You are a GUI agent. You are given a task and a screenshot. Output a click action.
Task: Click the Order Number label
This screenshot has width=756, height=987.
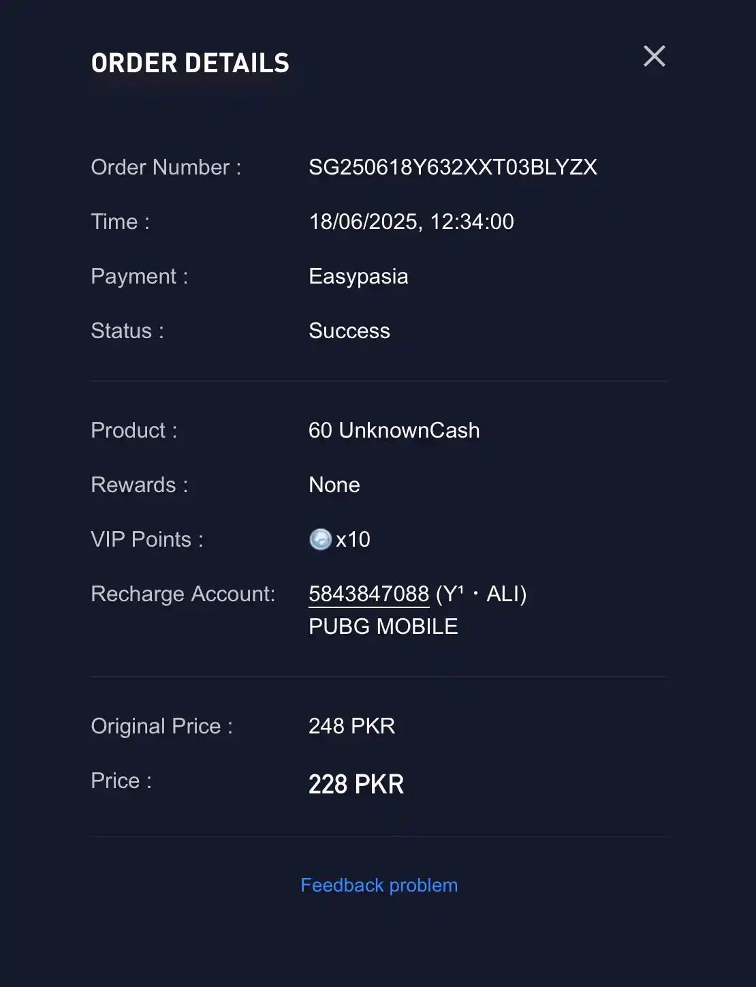click(166, 167)
